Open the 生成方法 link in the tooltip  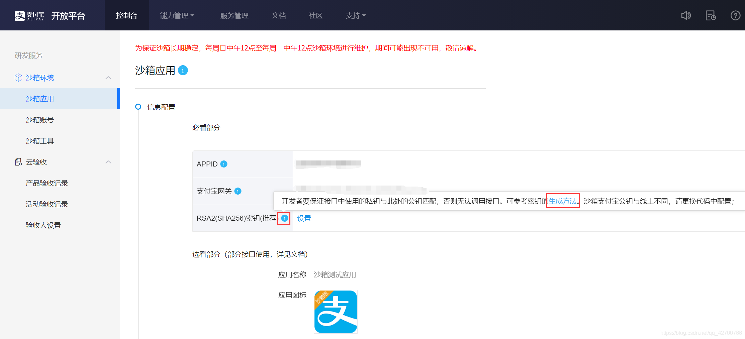point(563,201)
